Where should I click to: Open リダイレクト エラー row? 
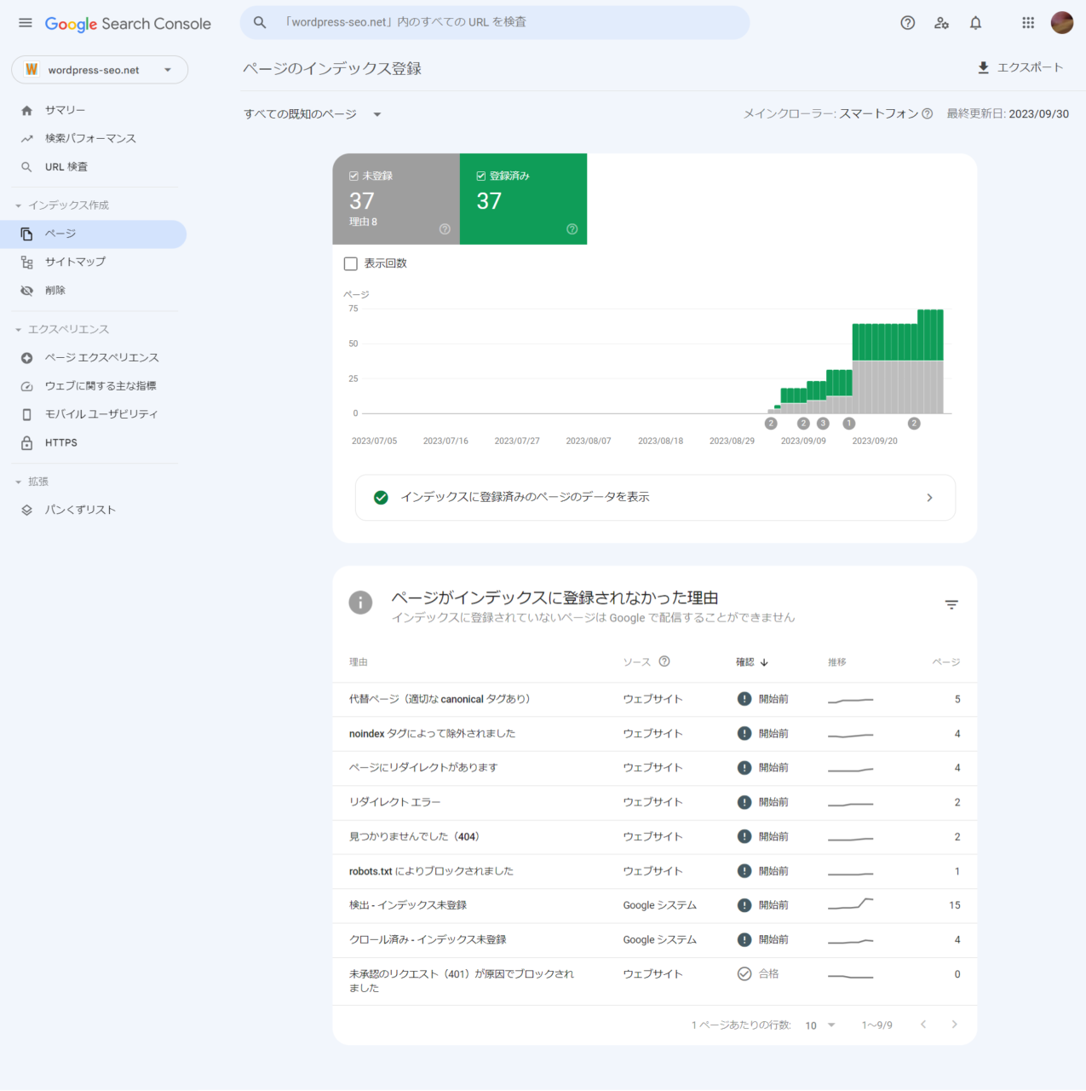(x=655, y=802)
